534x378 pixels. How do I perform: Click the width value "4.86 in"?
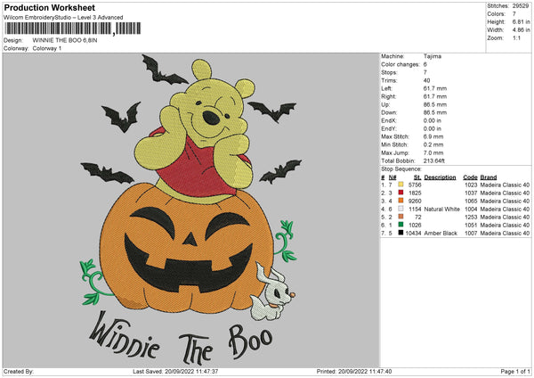(x=521, y=30)
